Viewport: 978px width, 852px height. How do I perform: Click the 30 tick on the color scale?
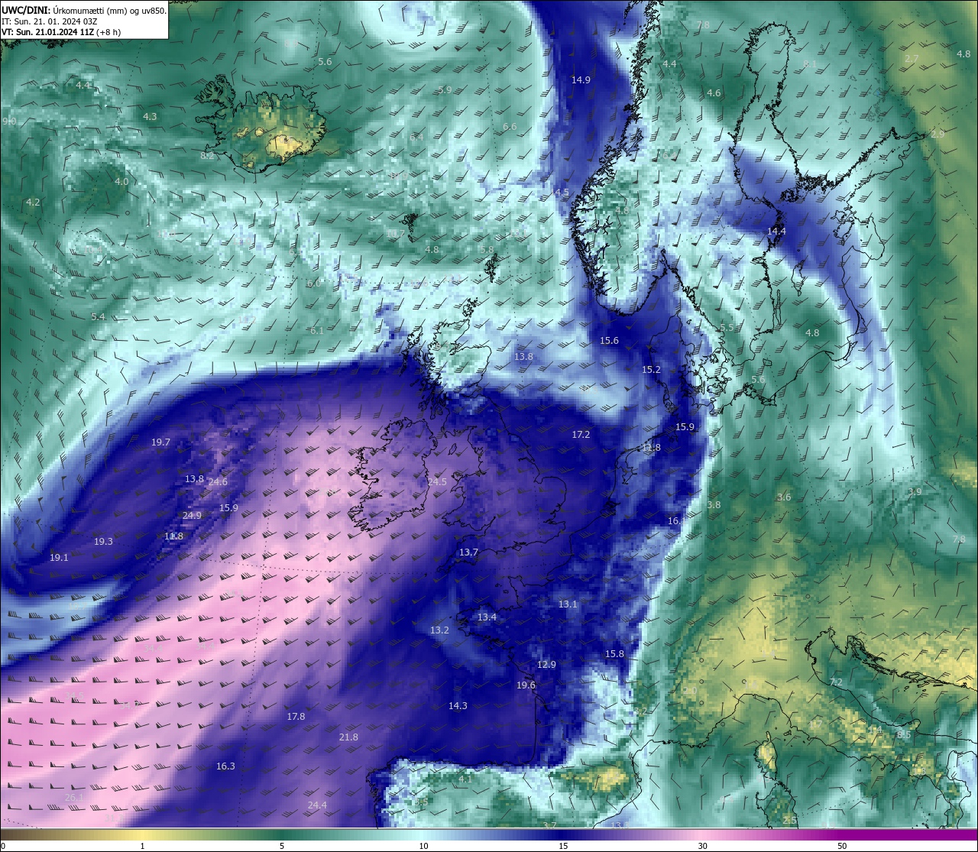(x=702, y=846)
